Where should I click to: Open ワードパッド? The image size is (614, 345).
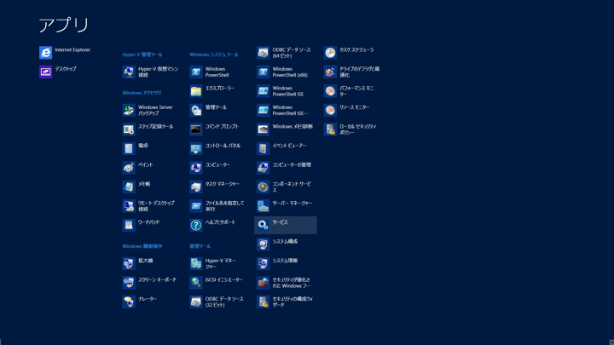click(x=151, y=225)
